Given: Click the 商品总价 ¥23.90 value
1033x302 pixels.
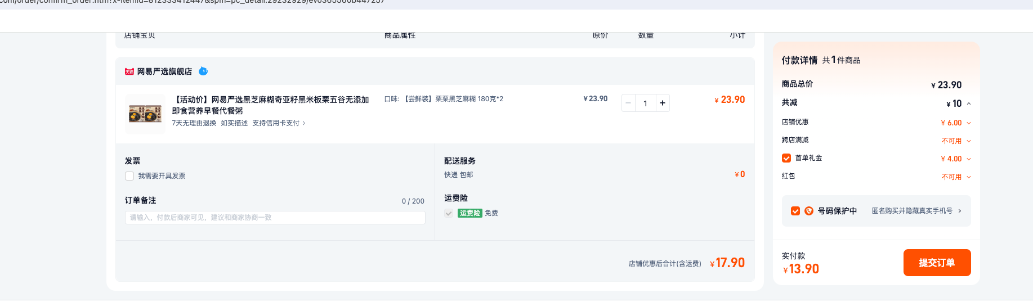Looking at the screenshot, I should tap(946, 85).
